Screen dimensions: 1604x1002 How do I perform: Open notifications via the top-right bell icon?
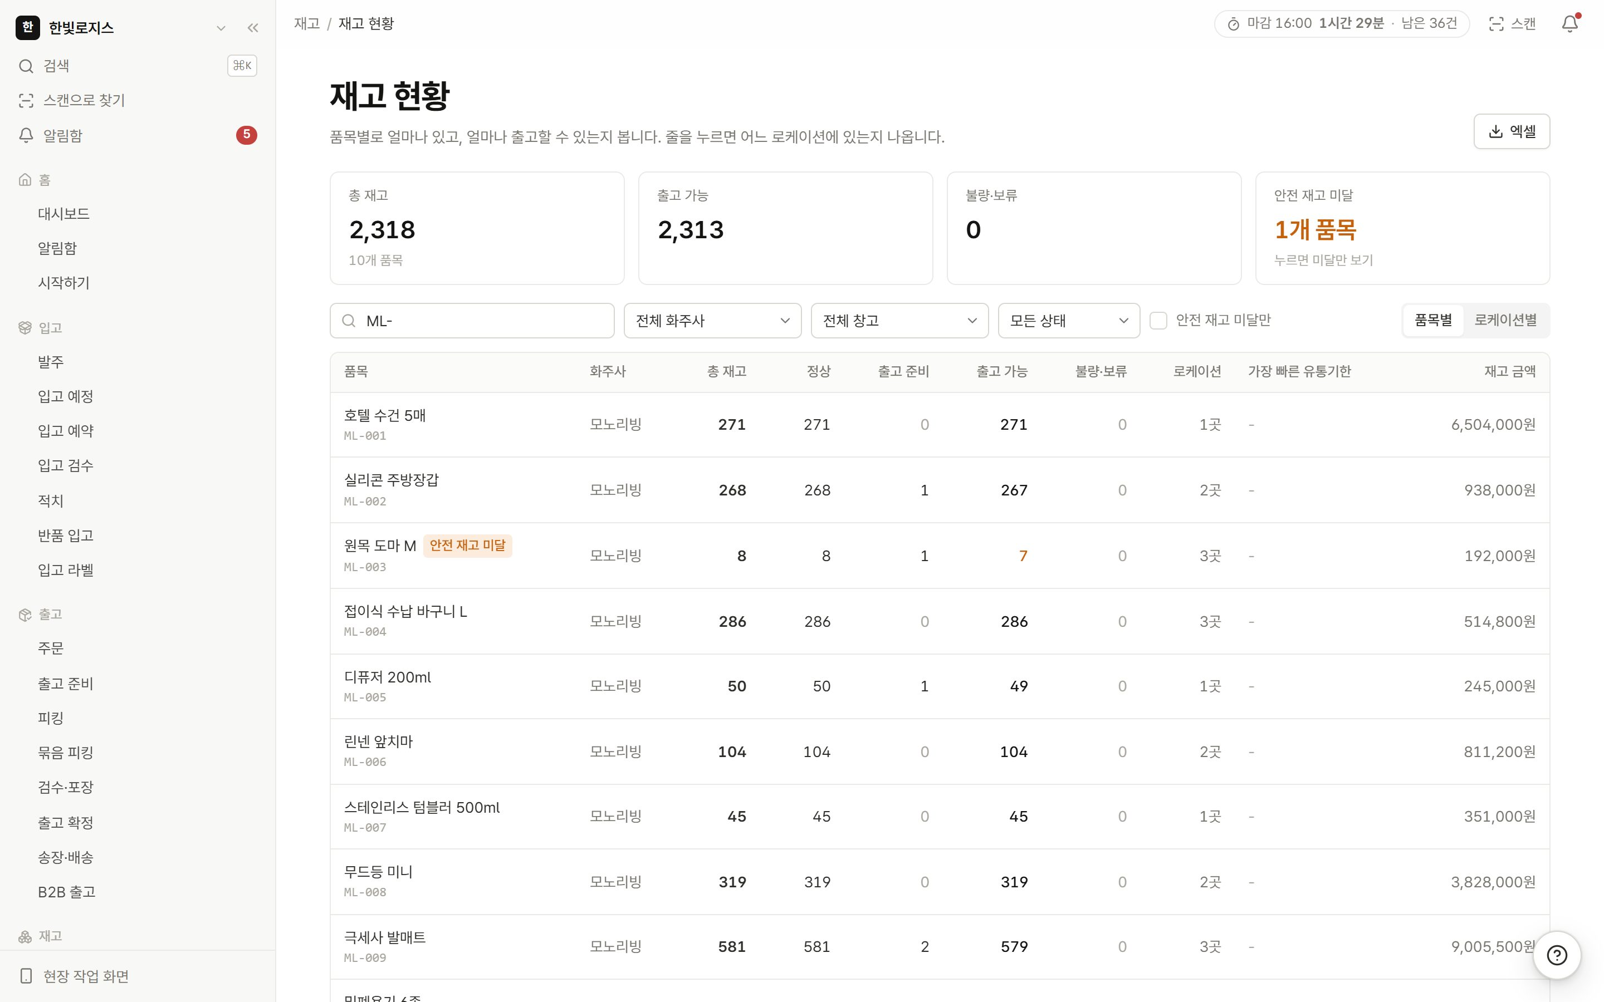coord(1570,24)
